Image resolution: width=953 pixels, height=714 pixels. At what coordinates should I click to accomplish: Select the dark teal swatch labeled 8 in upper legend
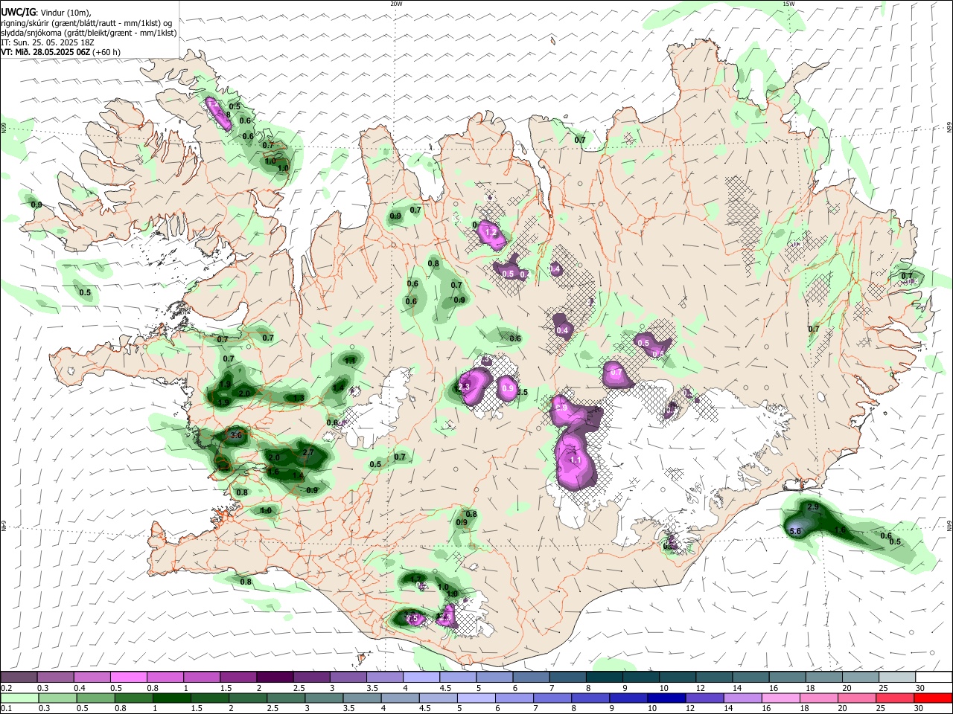605,677
